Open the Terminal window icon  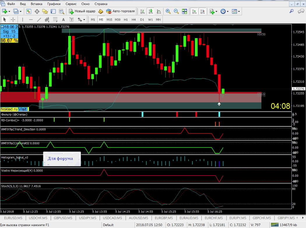click(53, 11)
